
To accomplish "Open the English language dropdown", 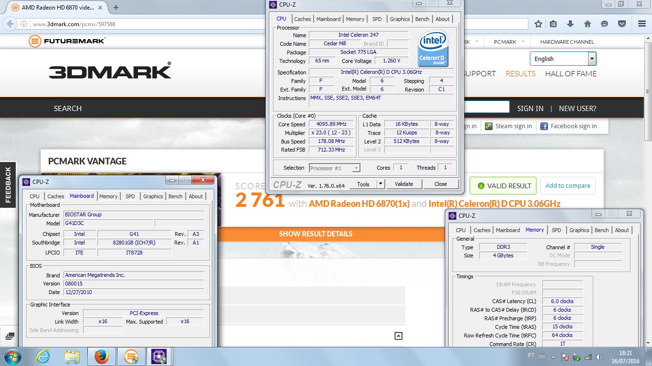I will 563,59.
